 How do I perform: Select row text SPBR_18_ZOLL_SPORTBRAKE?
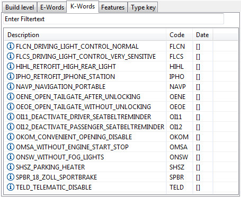tap(56, 177)
